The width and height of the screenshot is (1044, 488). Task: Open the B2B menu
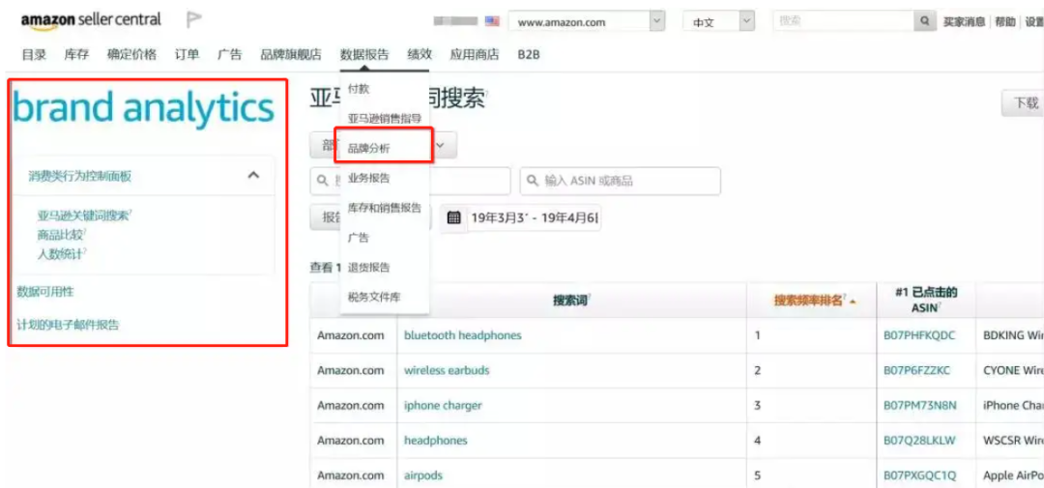click(529, 54)
